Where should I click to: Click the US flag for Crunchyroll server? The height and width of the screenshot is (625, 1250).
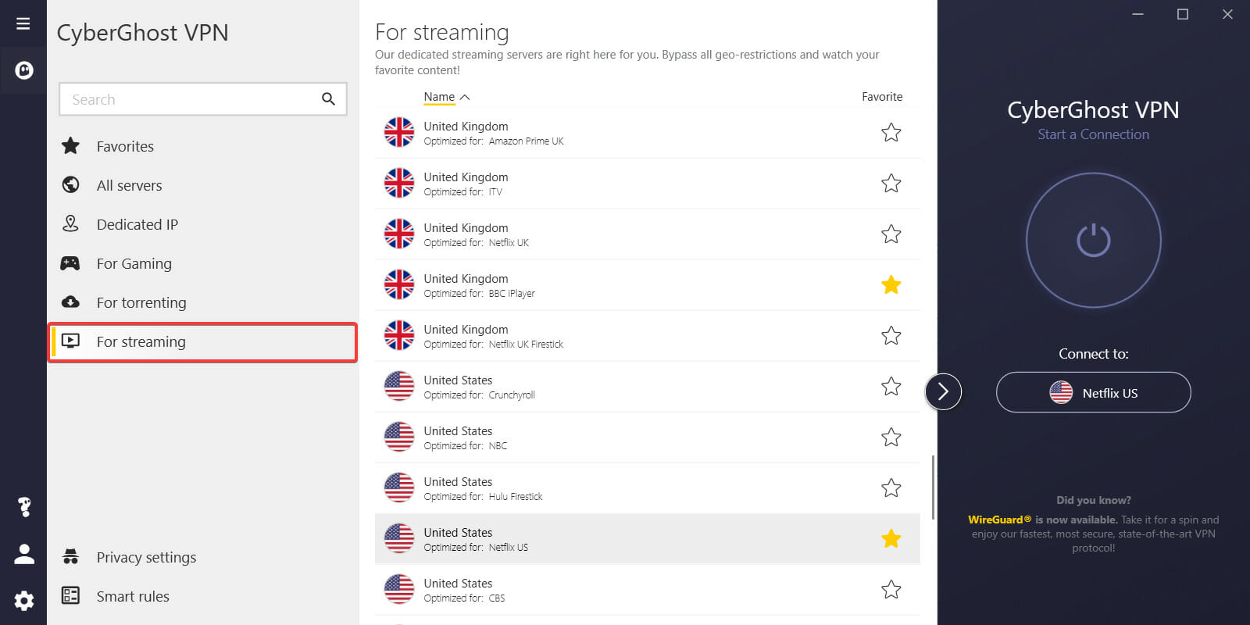tap(399, 387)
